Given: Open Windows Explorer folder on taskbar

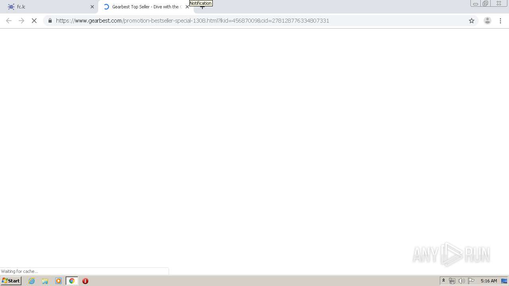Looking at the screenshot, I should point(45,281).
